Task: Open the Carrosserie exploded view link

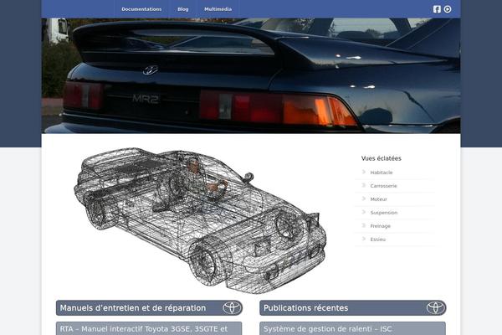Action: pyautogui.click(x=383, y=186)
